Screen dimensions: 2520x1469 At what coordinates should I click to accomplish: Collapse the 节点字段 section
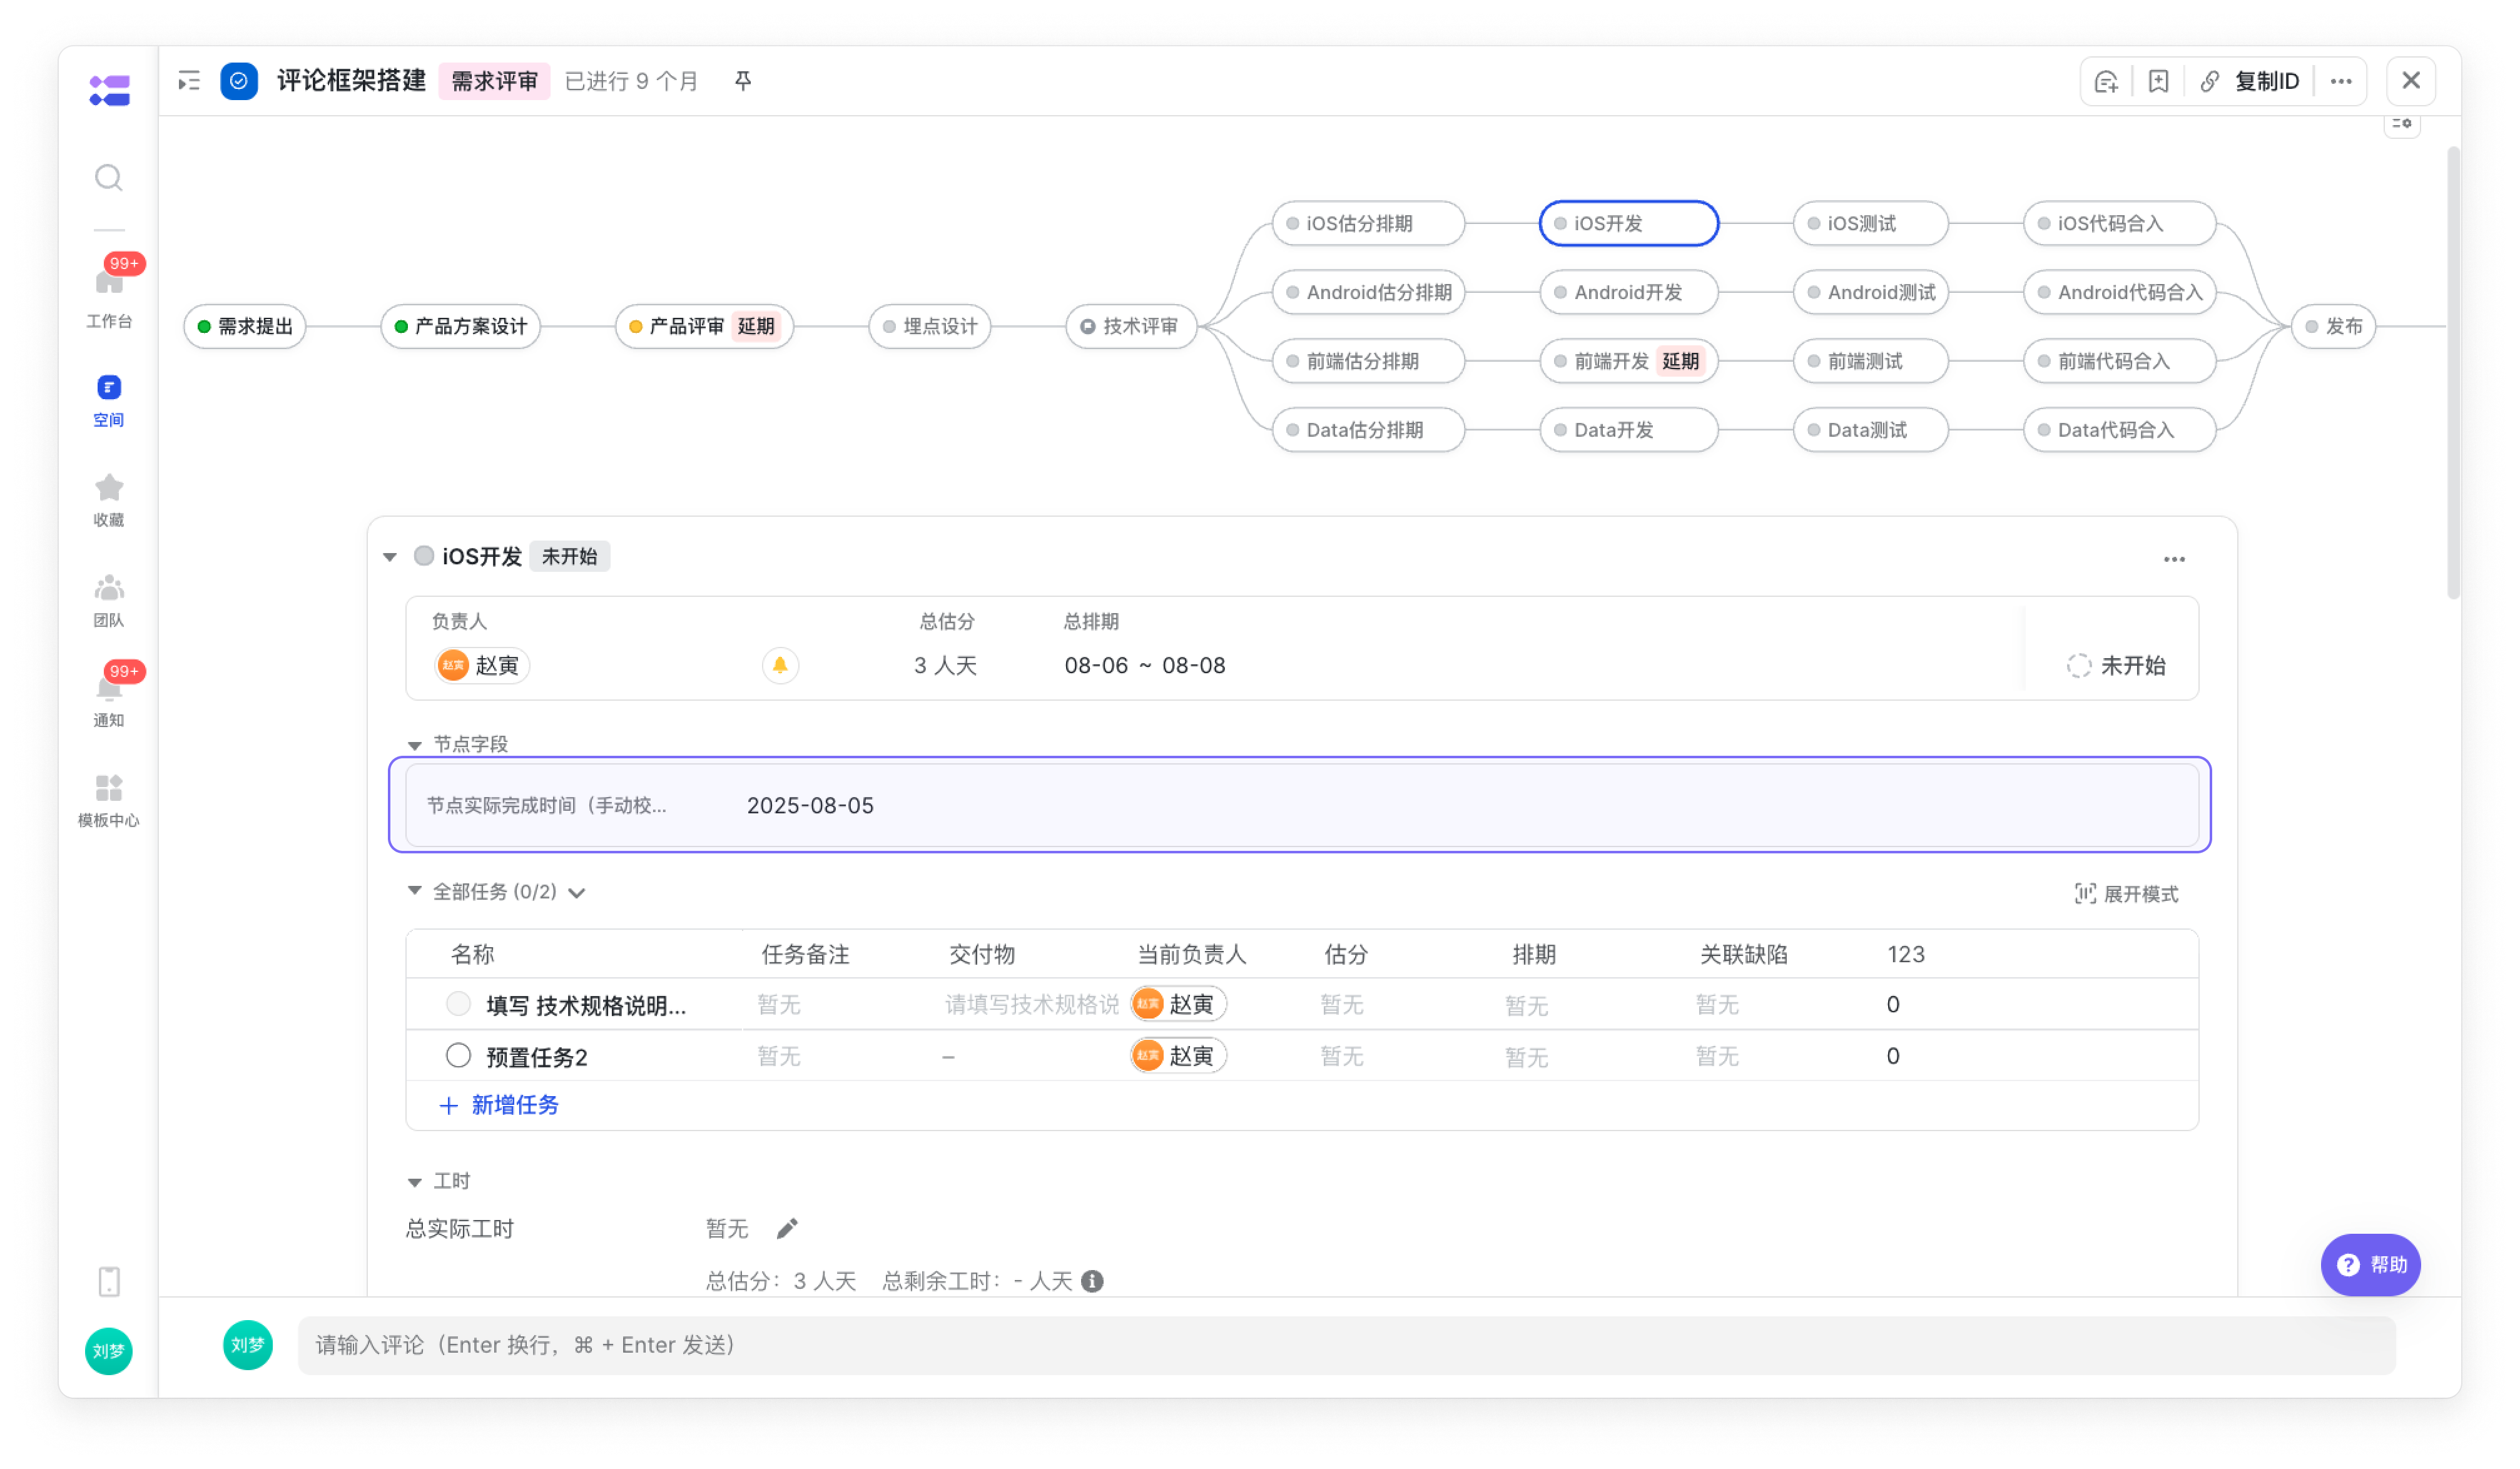click(414, 745)
